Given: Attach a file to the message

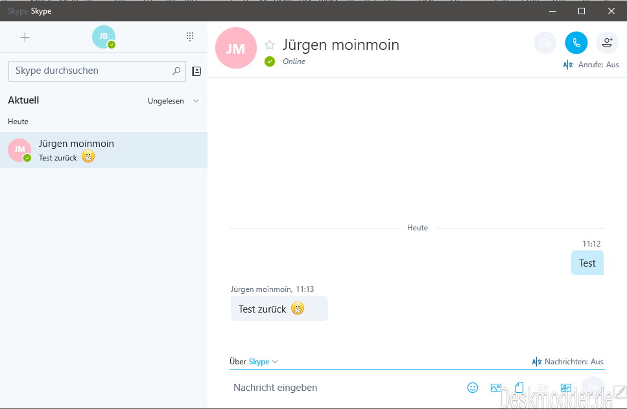Looking at the screenshot, I should click(519, 388).
